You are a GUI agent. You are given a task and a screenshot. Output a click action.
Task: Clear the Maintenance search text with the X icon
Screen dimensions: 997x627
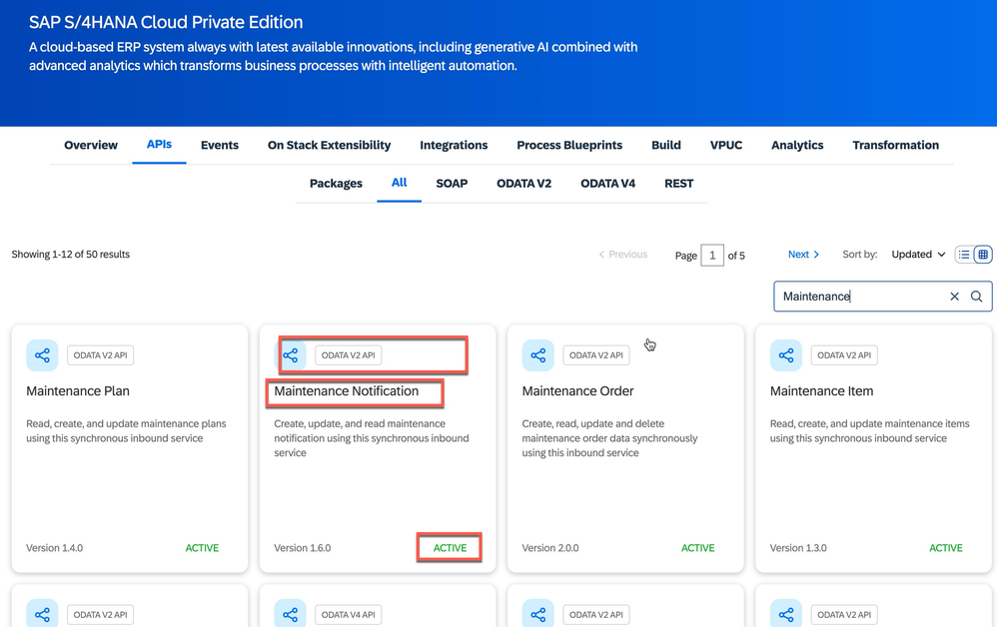pos(954,296)
